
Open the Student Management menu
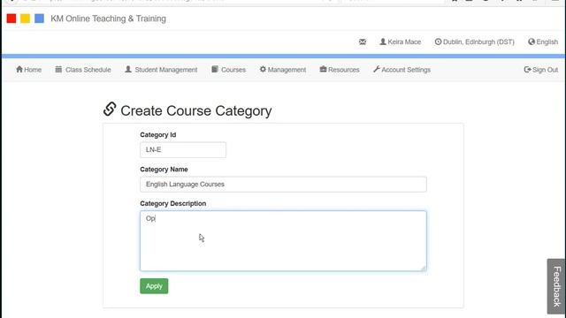tap(161, 70)
